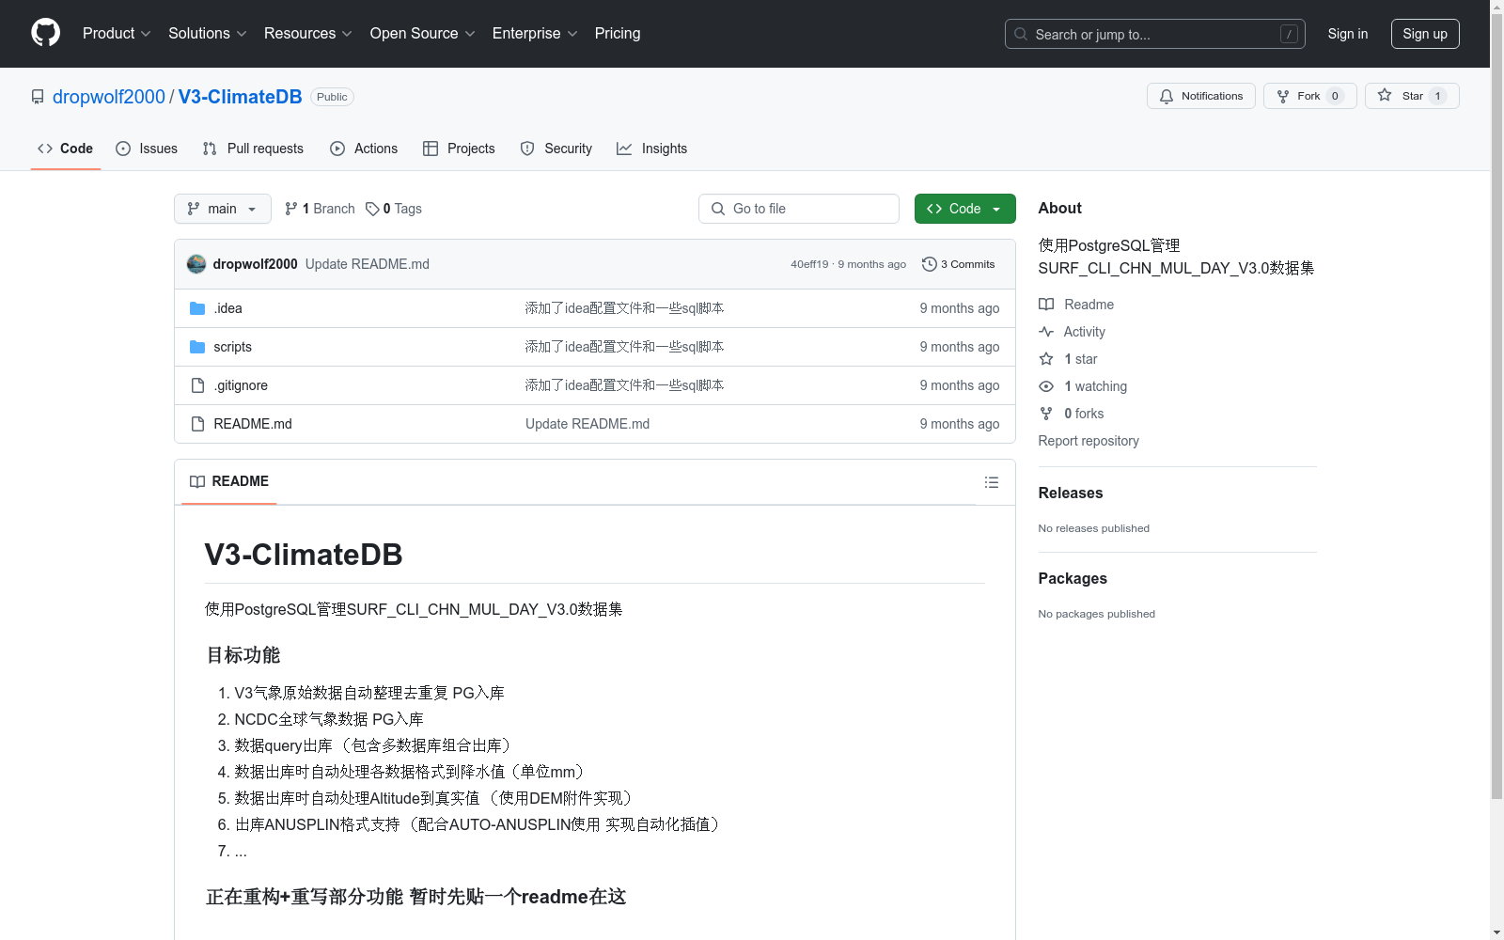Screen dimensions: 1504x940
Task: Expand the Solutions dropdown
Action: coord(208,34)
